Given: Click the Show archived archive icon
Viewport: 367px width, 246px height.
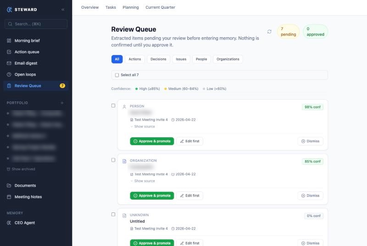Looking at the screenshot, I should [8, 169].
